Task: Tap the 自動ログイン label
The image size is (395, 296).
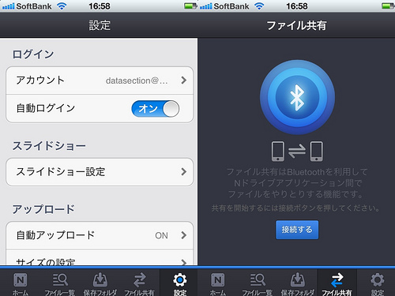Action: point(46,108)
